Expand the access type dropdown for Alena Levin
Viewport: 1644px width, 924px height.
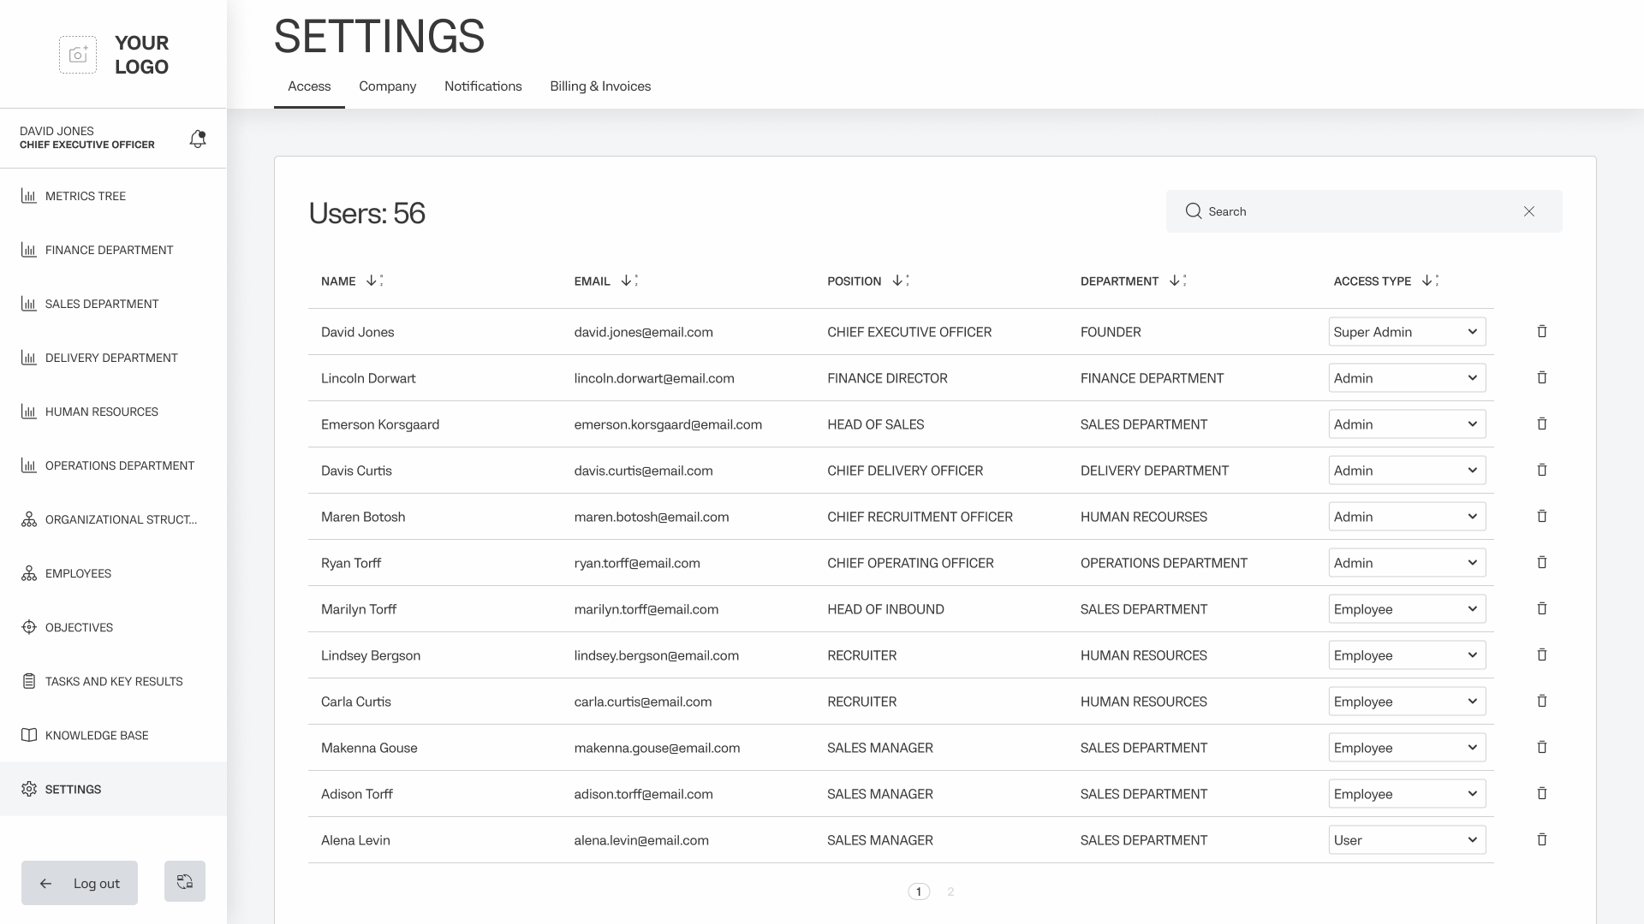coord(1406,840)
